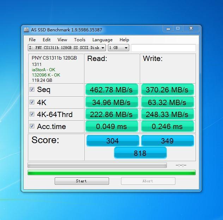
Task: Click the Write: column header
Action: coord(153,59)
